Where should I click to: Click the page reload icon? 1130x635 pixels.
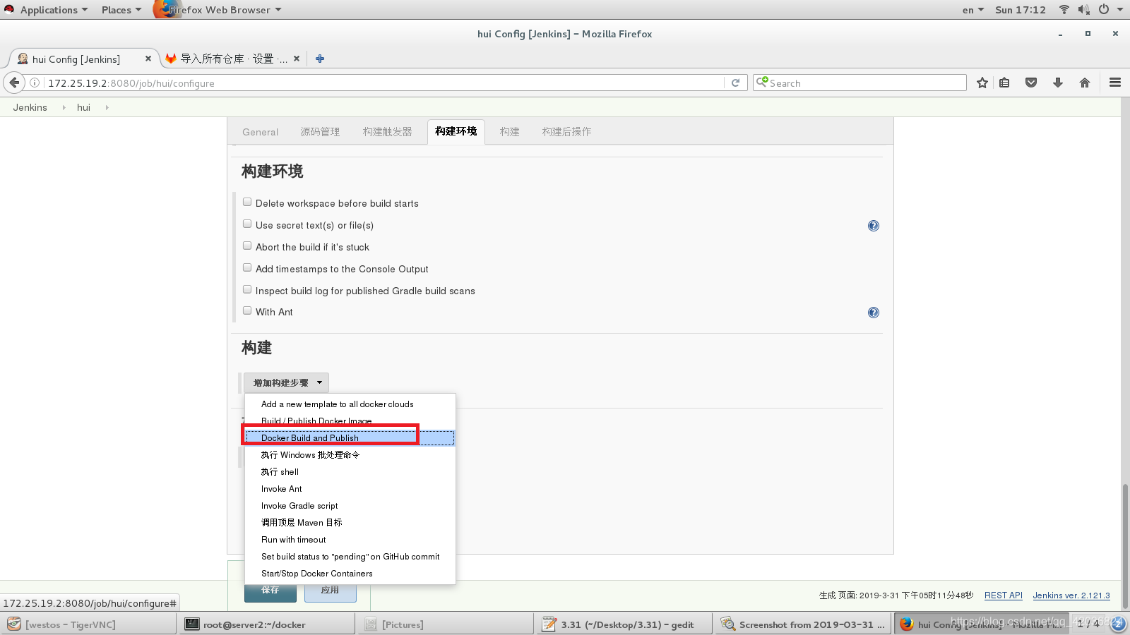pyautogui.click(x=735, y=83)
